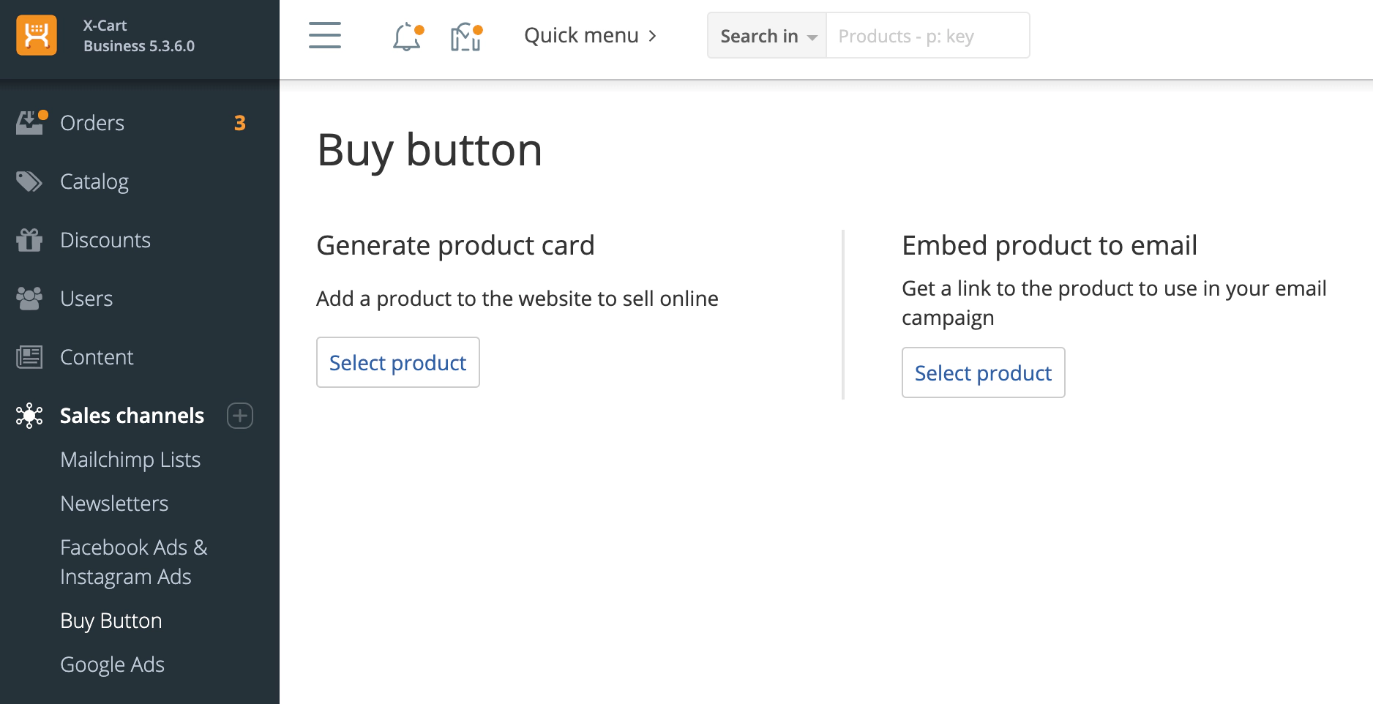Click the Catalog tags icon
1373x704 pixels.
29,181
